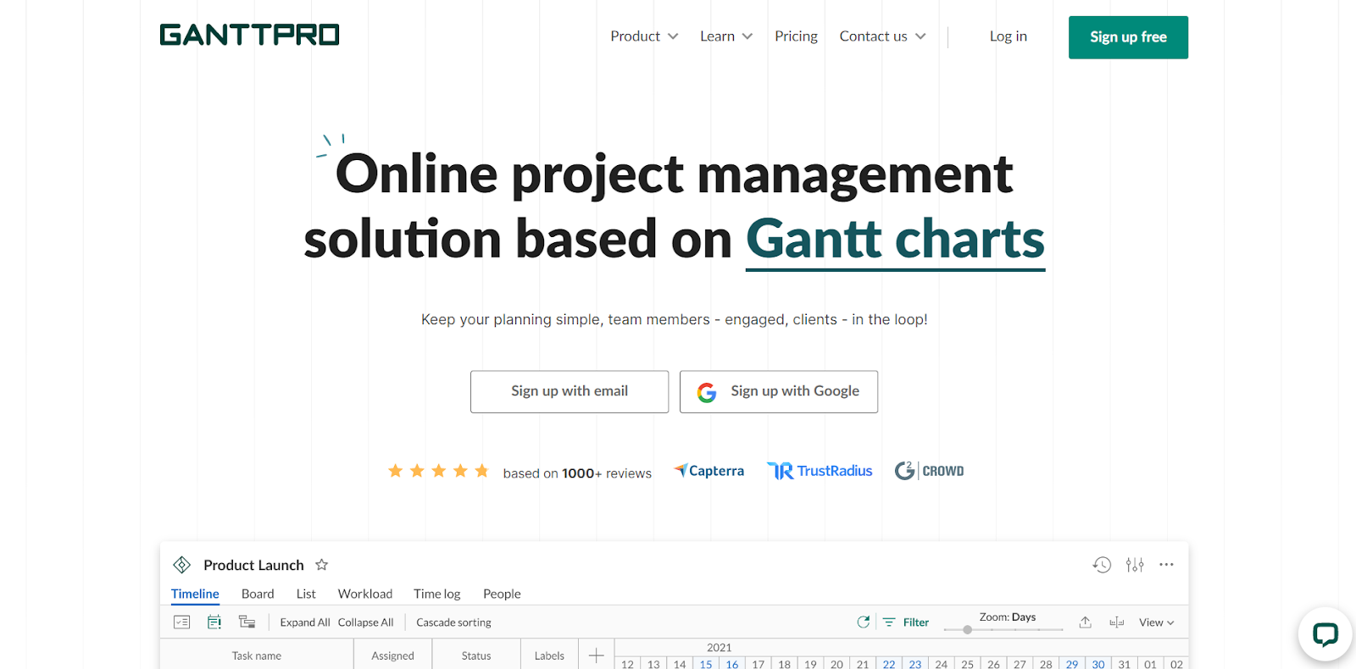Click Sign up with email button
1356x669 pixels.
coord(570,391)
